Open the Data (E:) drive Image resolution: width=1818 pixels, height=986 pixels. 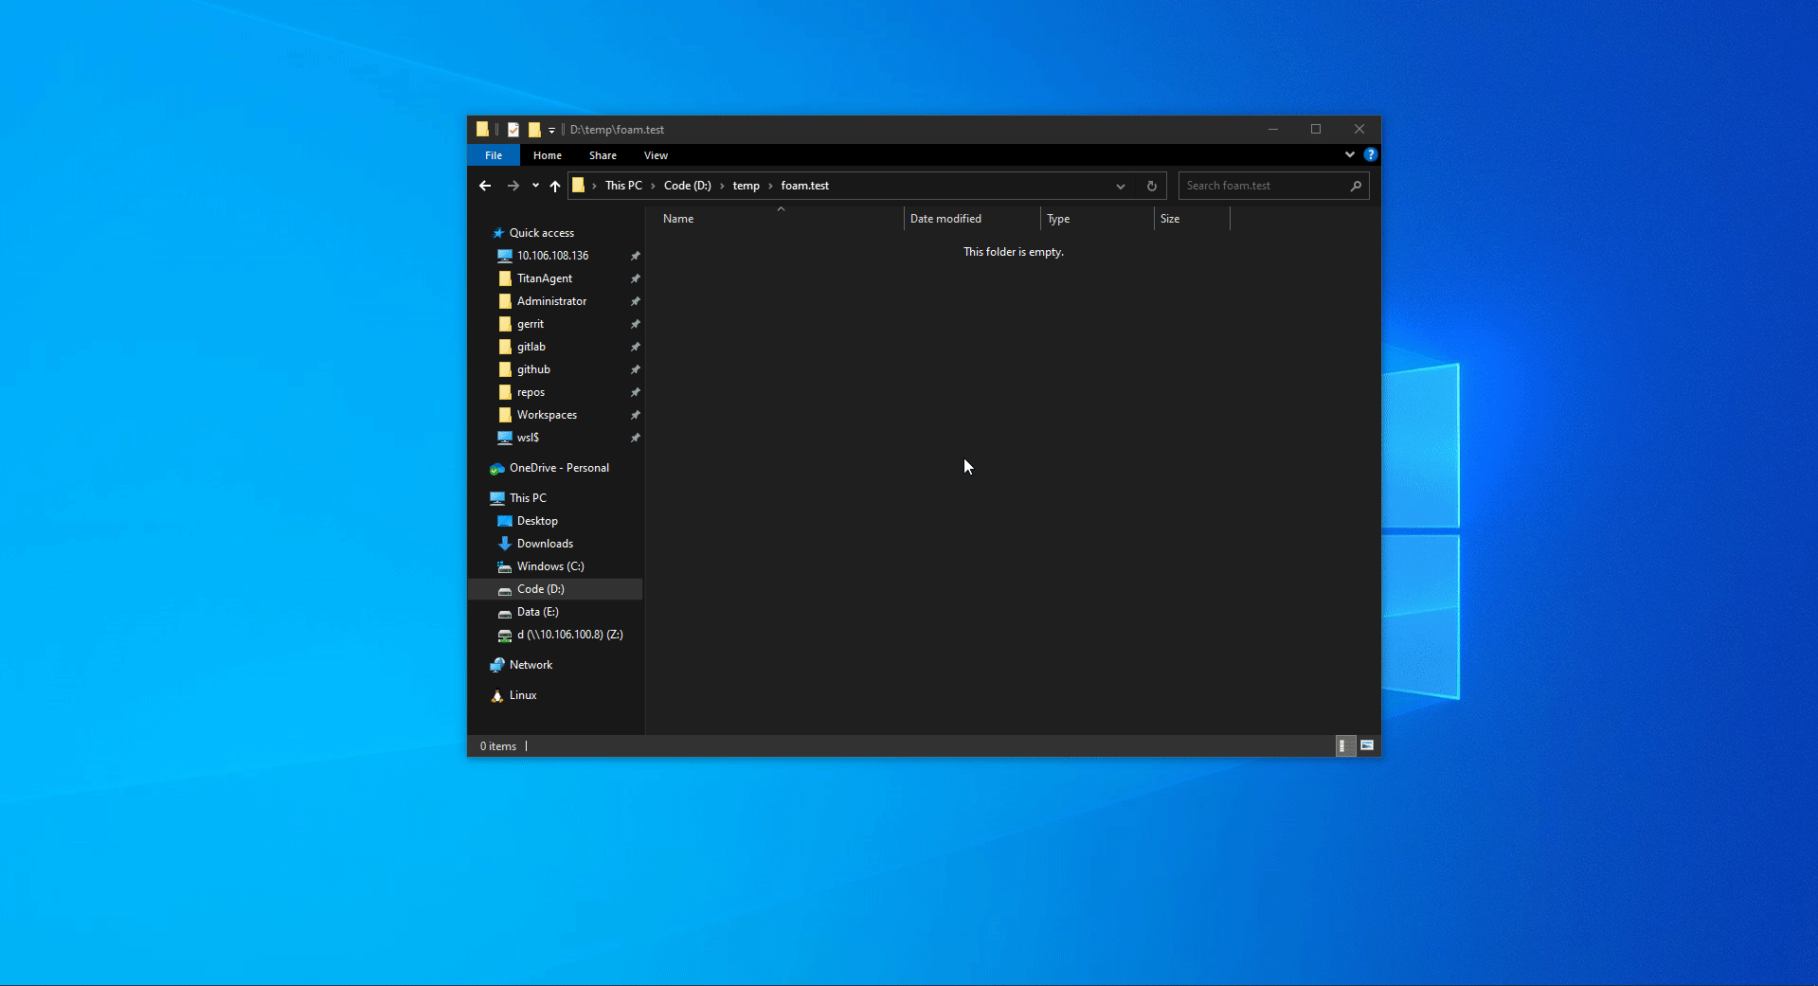[538, 612]
